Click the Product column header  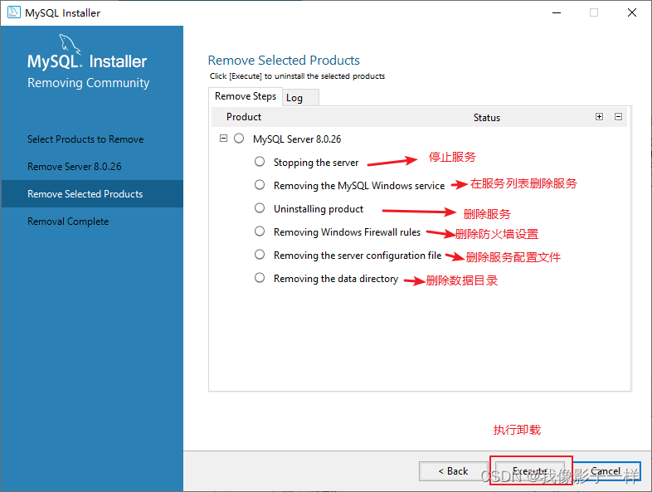point(244,117)
